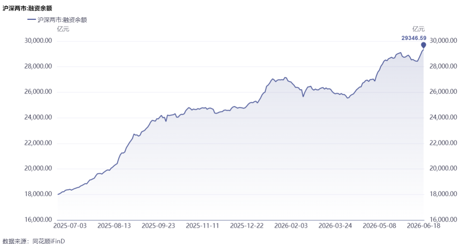Click the x-axis date 2026-02-03
The image size is (476, 244).
click(291, 226)
